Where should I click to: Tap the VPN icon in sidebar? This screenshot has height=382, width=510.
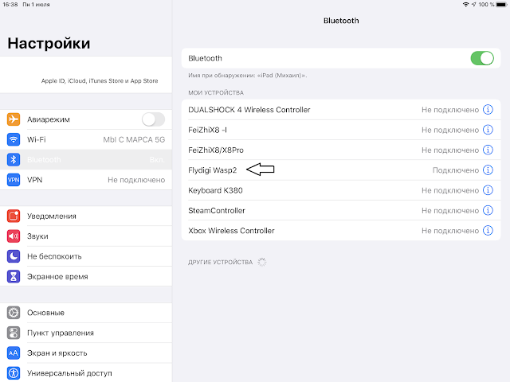[14, 180]
